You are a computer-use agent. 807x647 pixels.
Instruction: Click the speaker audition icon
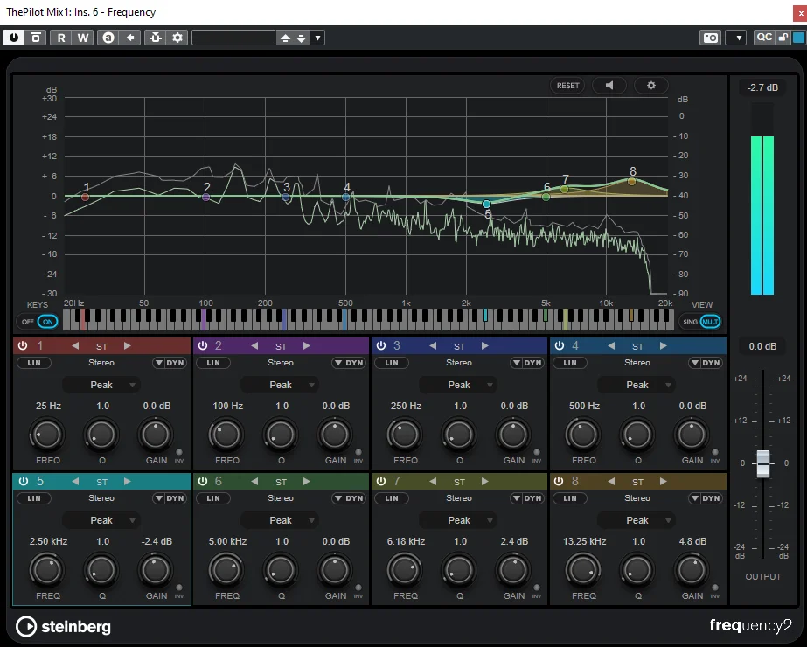click(609, 86)
